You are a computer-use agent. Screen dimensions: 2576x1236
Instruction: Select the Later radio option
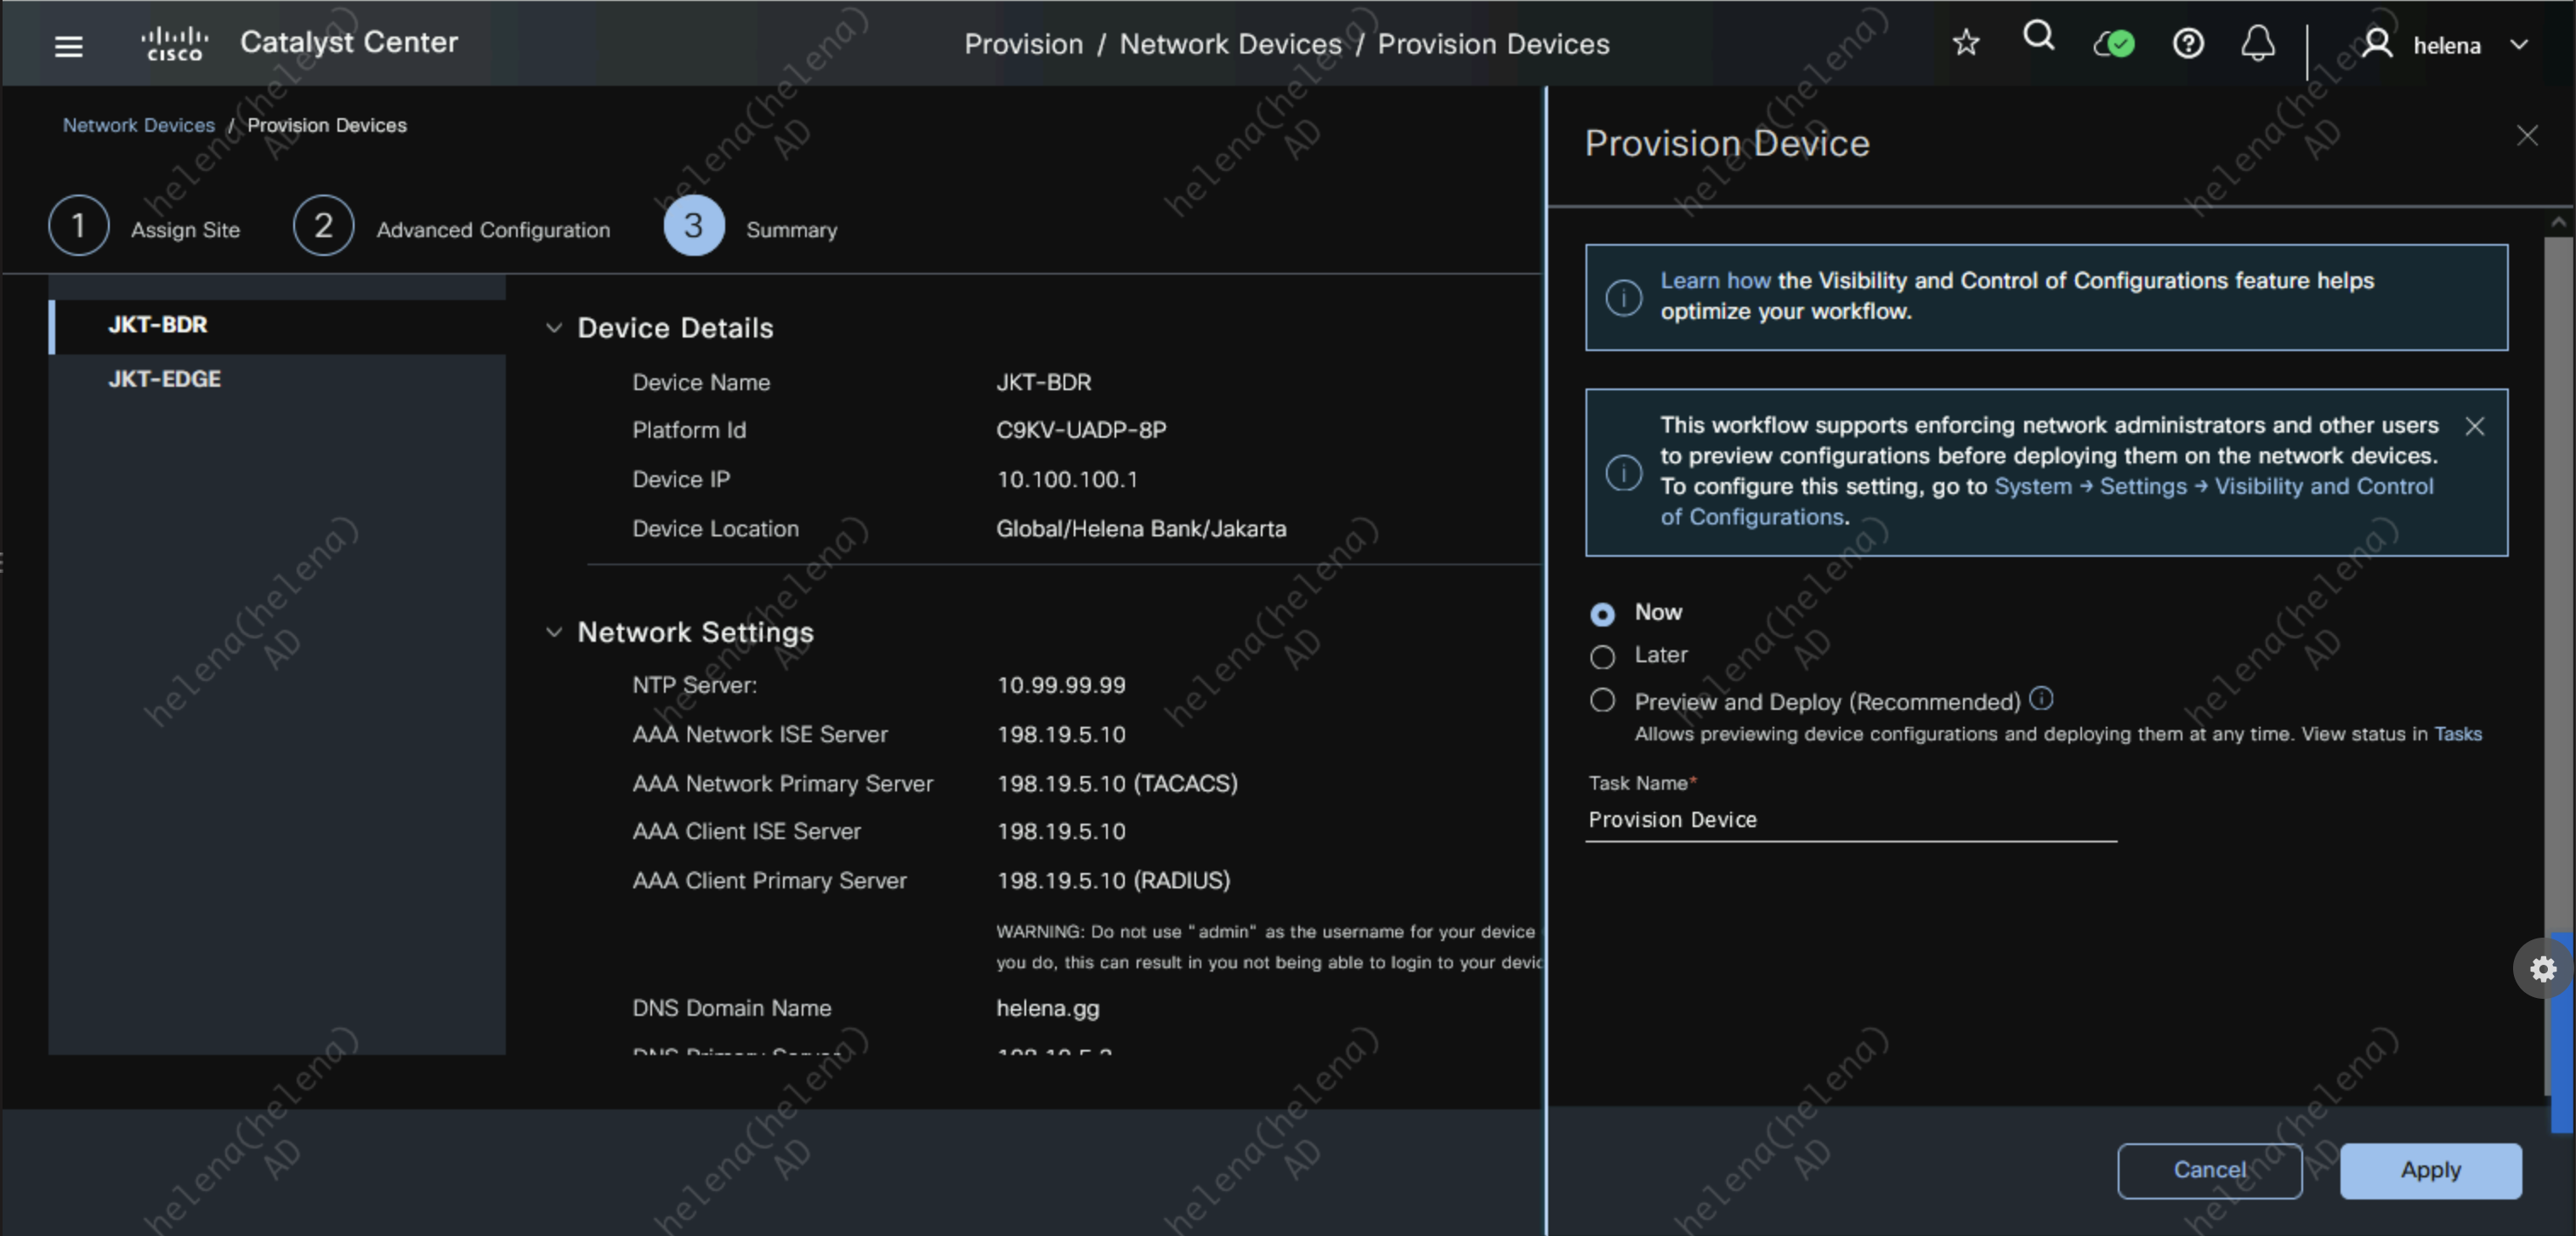tap(1602, 657)
